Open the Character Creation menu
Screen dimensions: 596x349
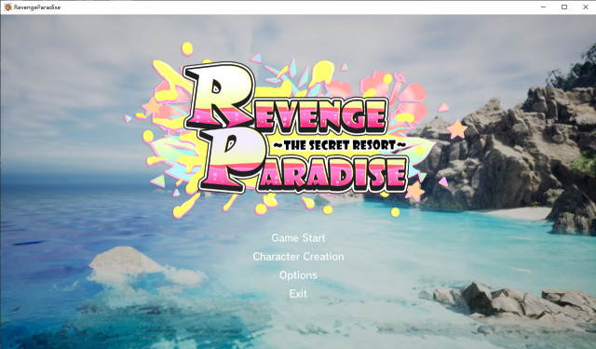pyautogui.click(x=298, y=257)
